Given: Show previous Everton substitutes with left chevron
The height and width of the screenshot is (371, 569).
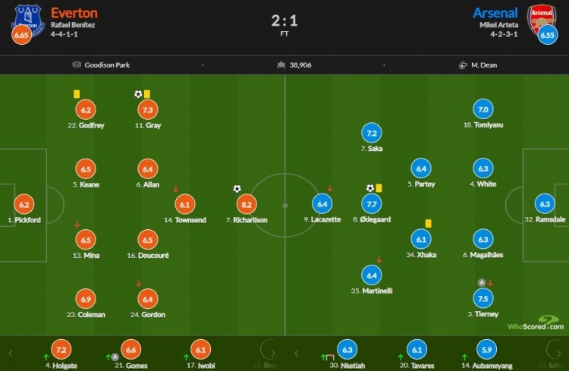Looking at the screenshot, I should [x=10, y=354].
